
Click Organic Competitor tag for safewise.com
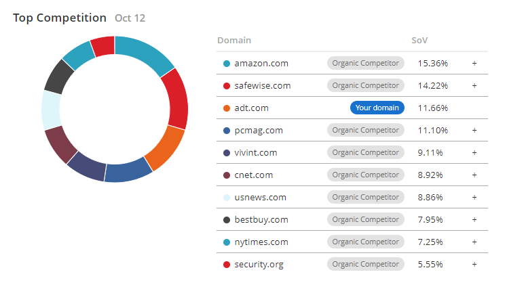pos(366,86)
